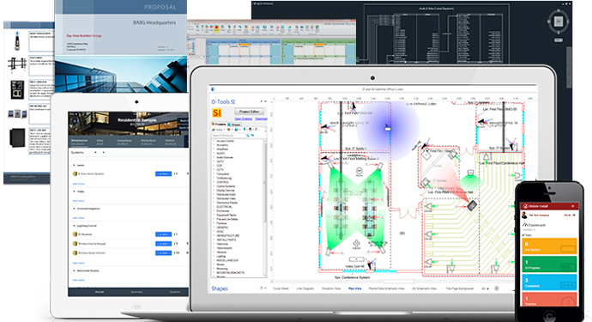The width and height of the screenshot is (592, 322).
Task: Click the 6 Zone Sonos System product icon
Action: [75, 173]
